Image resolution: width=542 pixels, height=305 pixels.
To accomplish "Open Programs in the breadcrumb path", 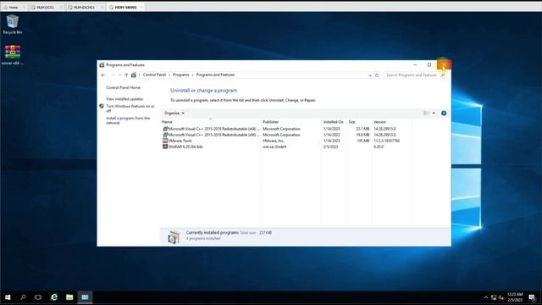I will point(180,75).
